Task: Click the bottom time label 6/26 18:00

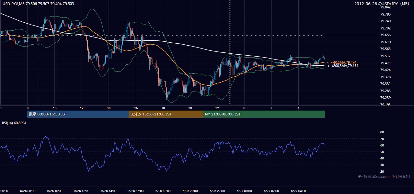Action: pyautogui.click(x=163, y=191)
